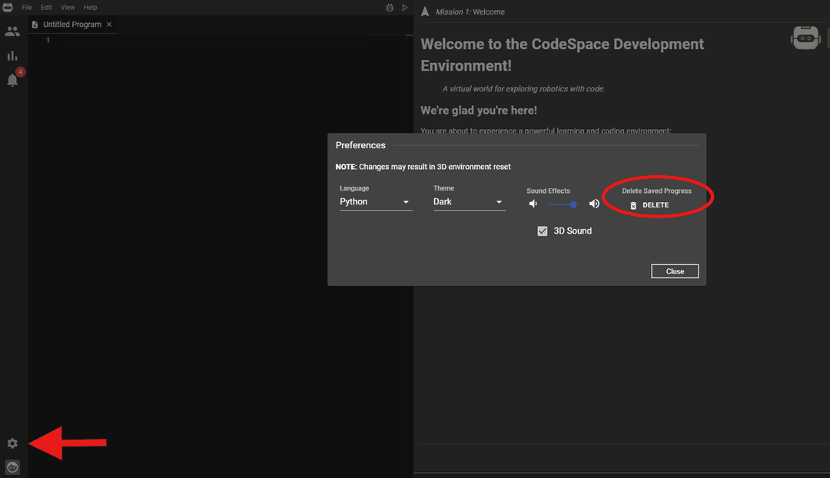This screenshot has width=830, height=478.
Task: Click the Untitled Program file icon
Action: pyautogui.click(x=35, y=25)
